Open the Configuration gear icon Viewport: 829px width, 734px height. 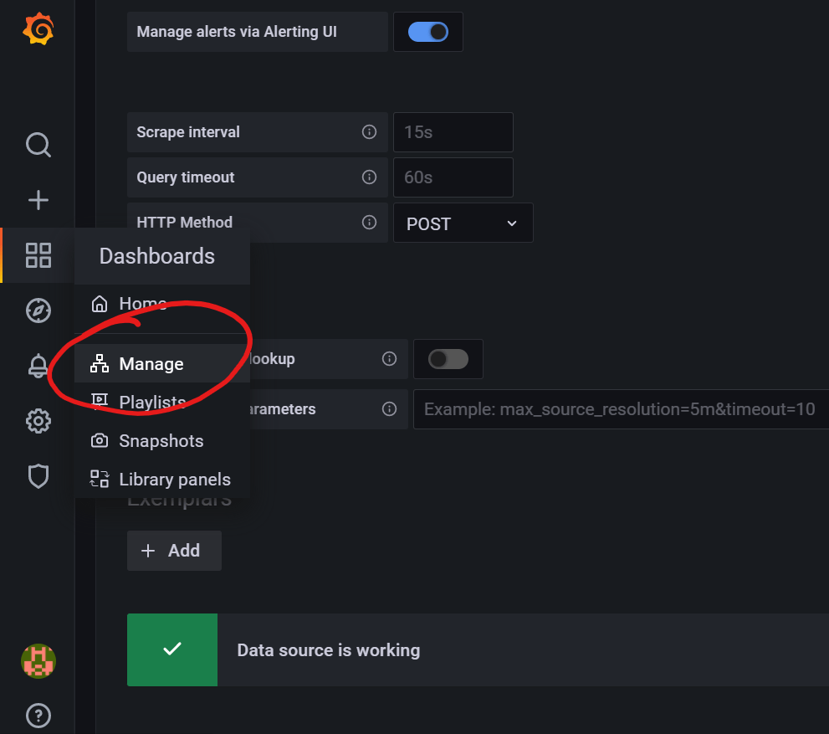[x=38, y=421]
